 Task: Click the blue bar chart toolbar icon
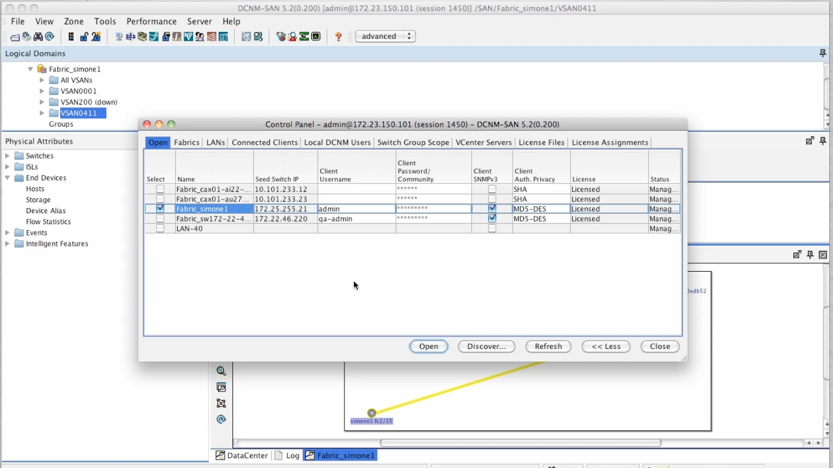click(223, 36)
